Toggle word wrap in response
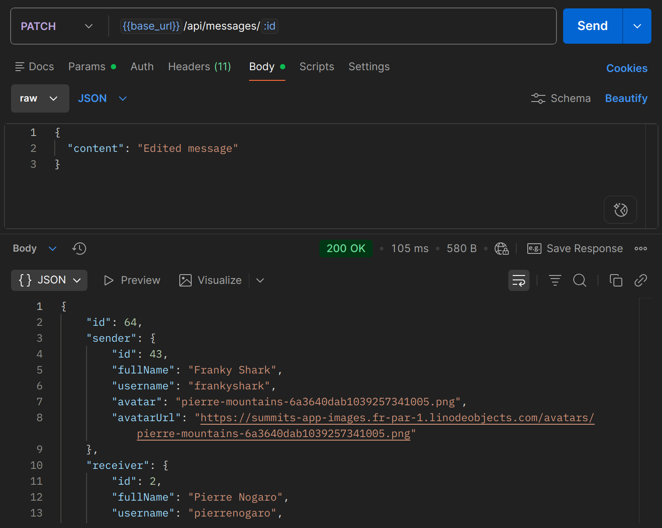The height and width of the screenshot is (528, 662). pyautogui.click(x=519, y=280)
